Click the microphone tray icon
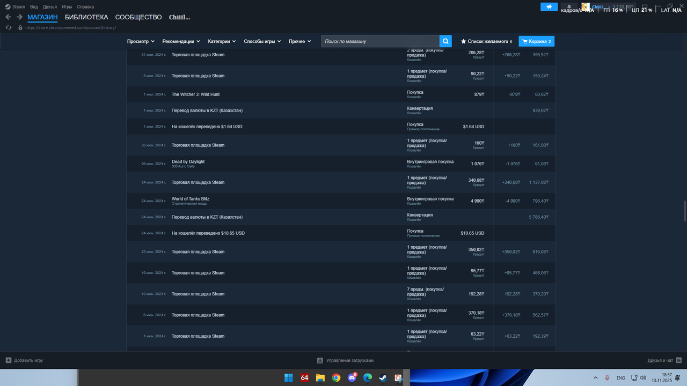The height and width of the screenshot is (386, 687). (x=608, y=377)
